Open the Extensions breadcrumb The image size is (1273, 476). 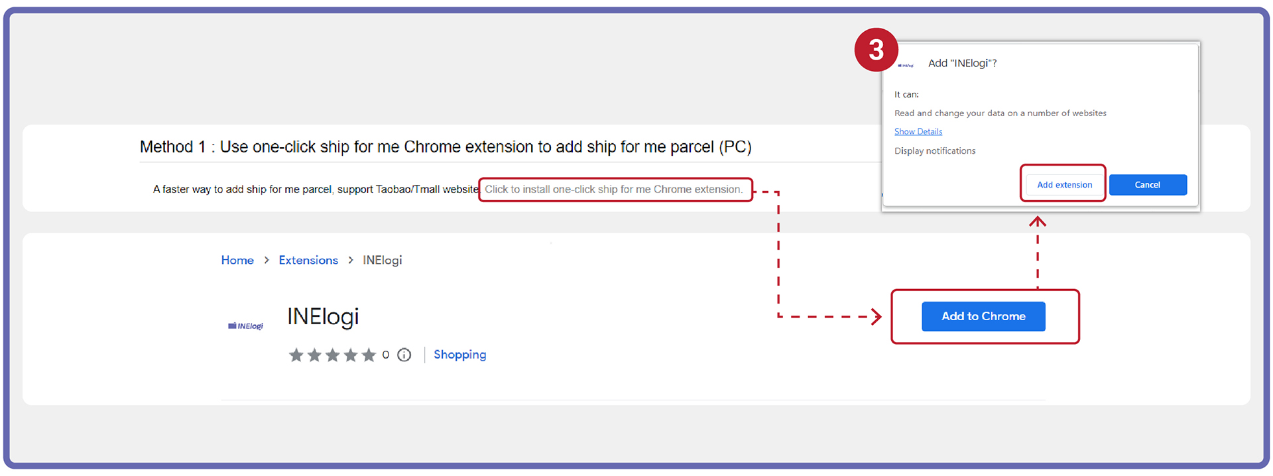click(308, 260)
